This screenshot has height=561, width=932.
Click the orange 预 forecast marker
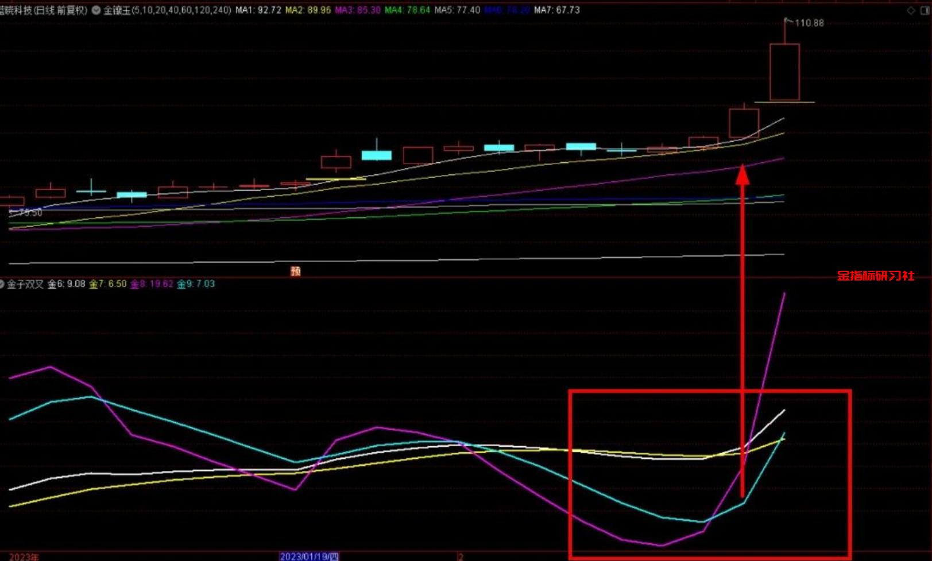pyautogui.click(x=296, y=271)
